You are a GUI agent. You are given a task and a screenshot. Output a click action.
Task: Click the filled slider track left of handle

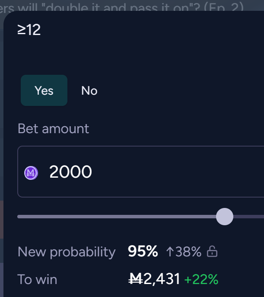[117, 217]
